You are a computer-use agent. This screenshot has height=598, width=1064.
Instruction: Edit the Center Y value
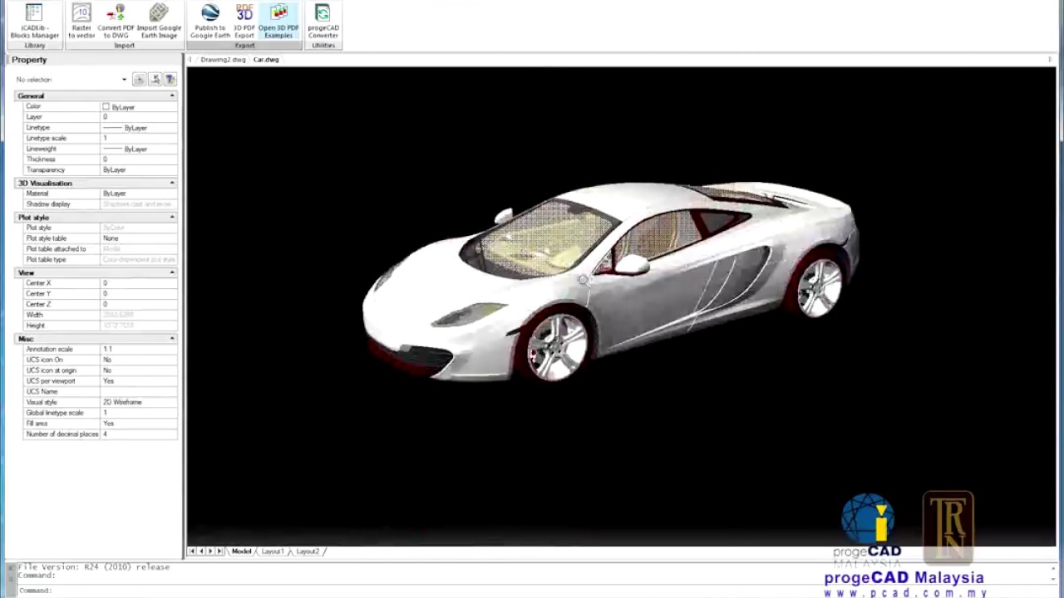(x=139, y=293)
